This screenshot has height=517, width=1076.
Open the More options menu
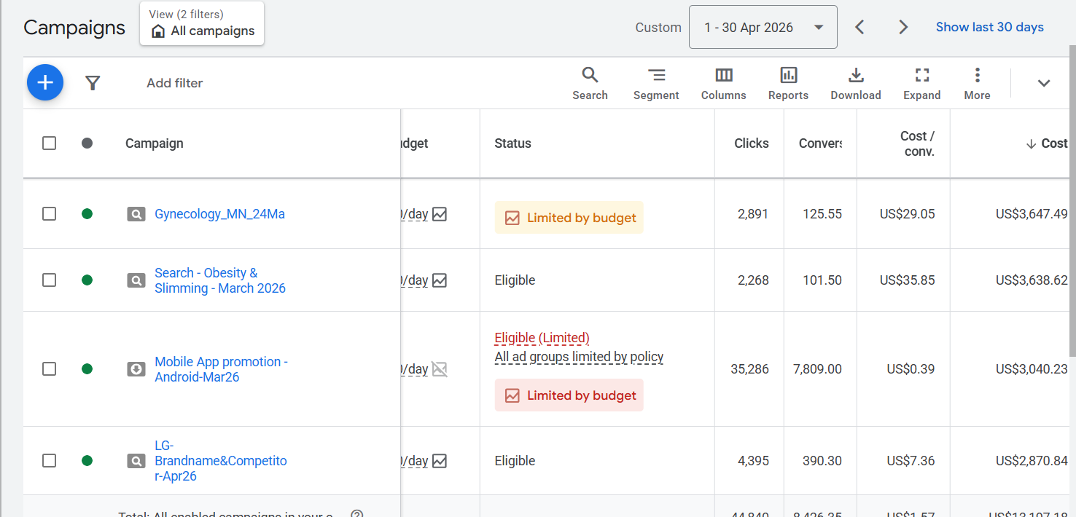pos(977,84)
